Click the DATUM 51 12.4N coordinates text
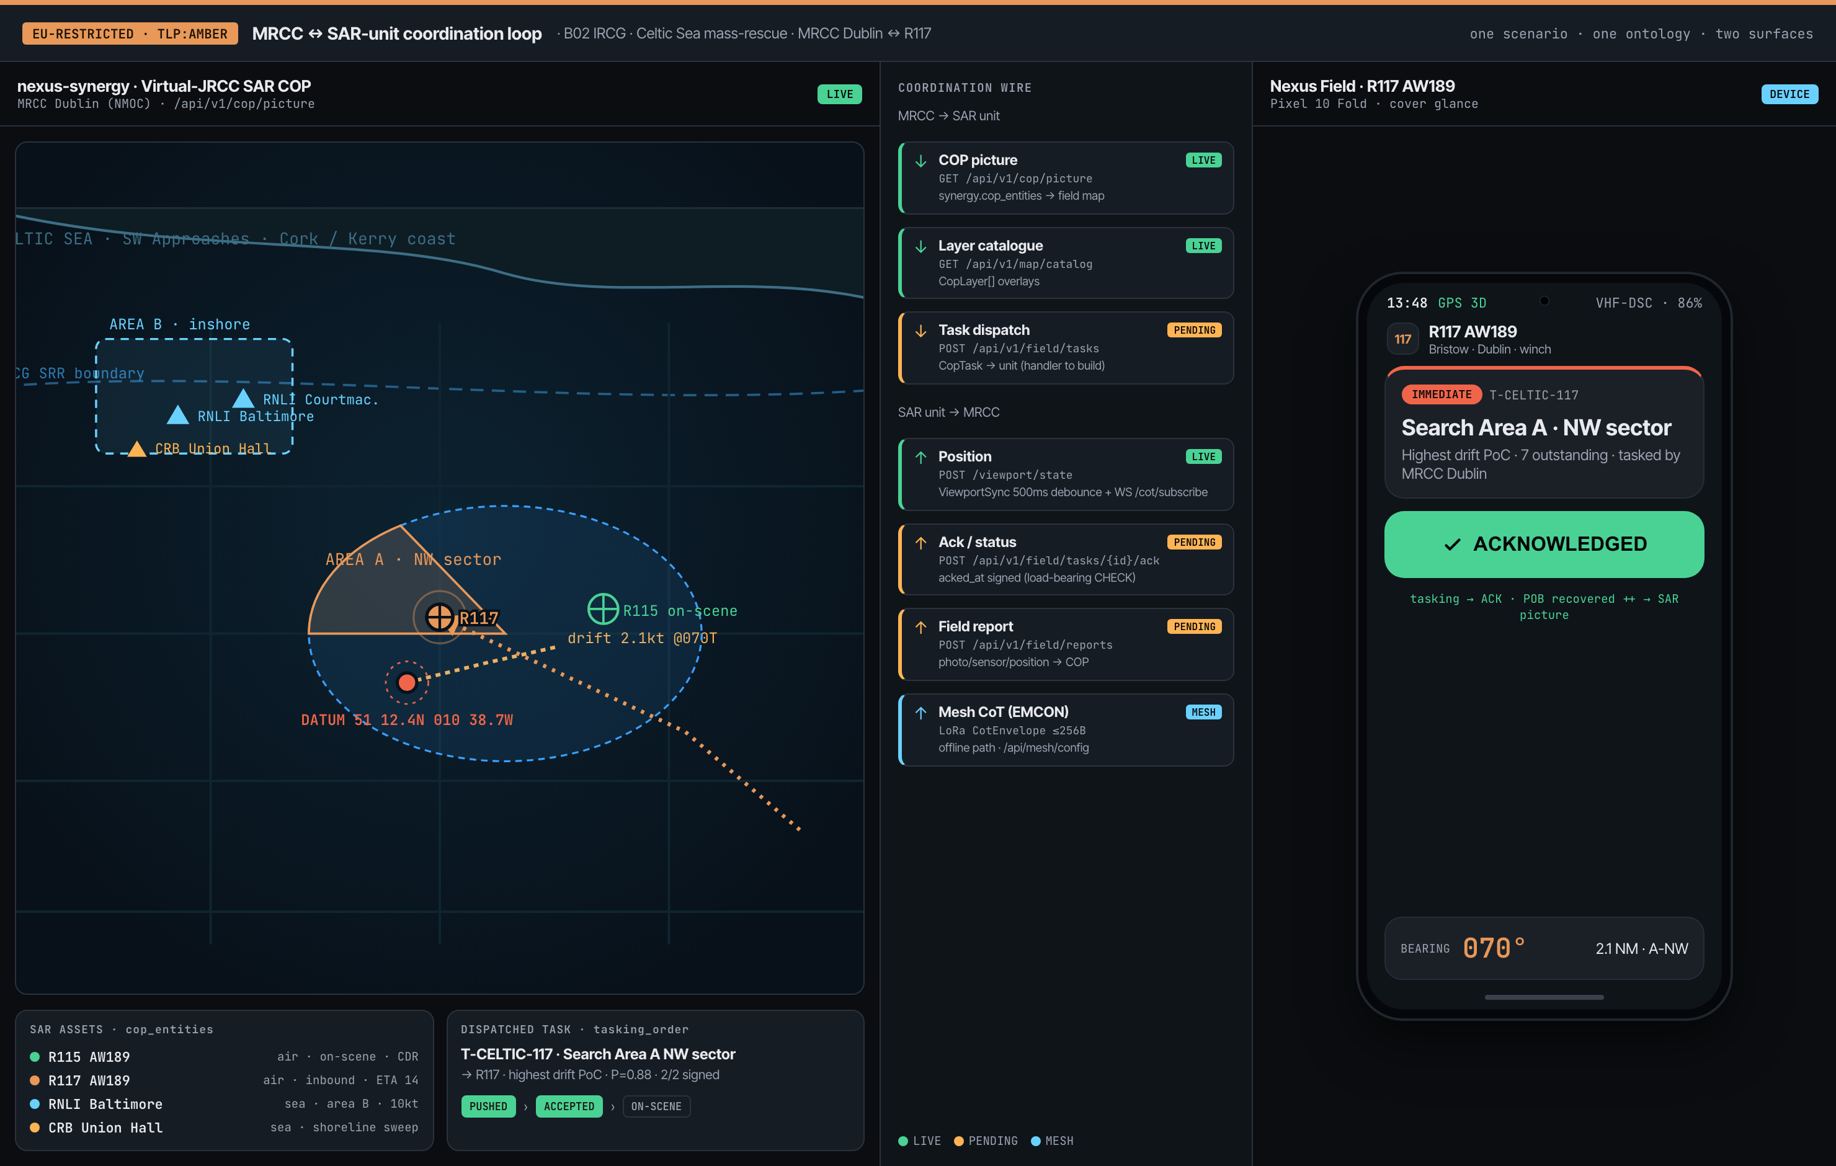Viewport: 1836px width, 1166px height. click(407, 720)
